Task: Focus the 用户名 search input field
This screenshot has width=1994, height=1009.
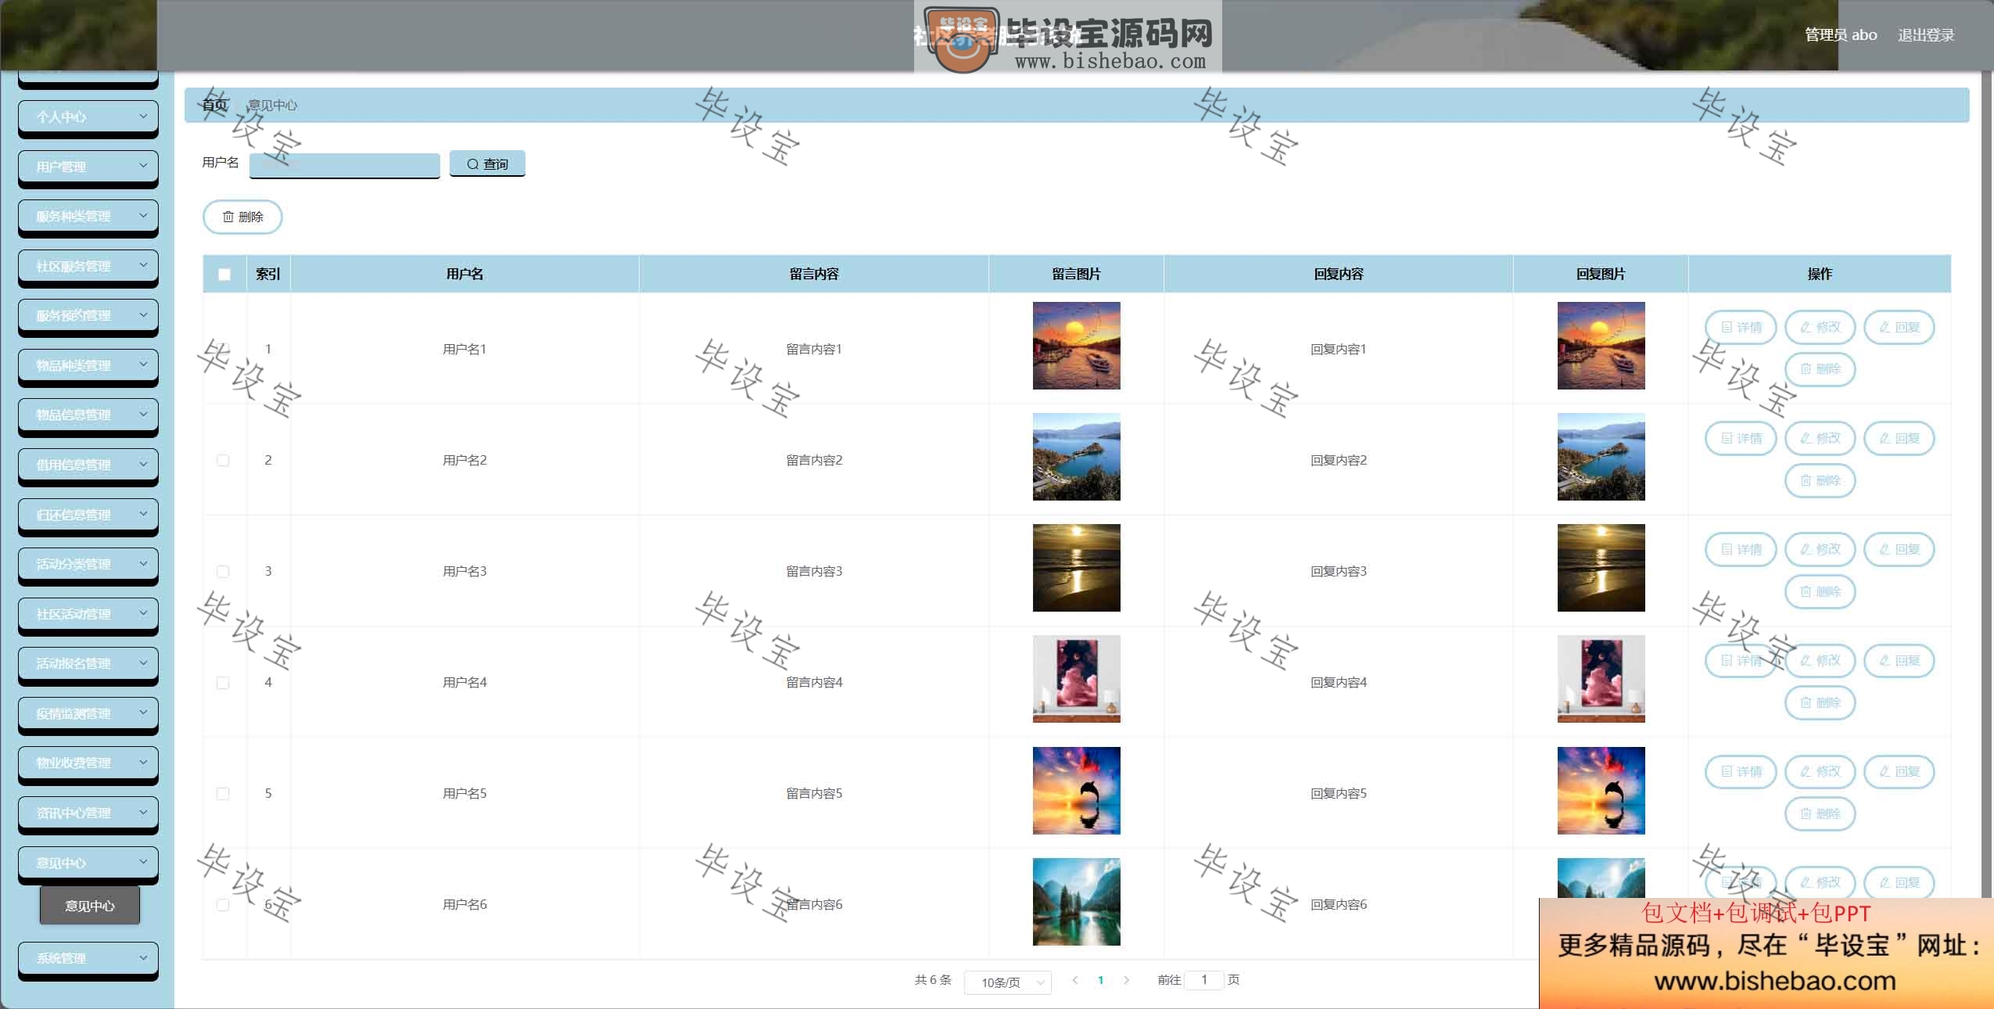Action: (x=345, y=165)
